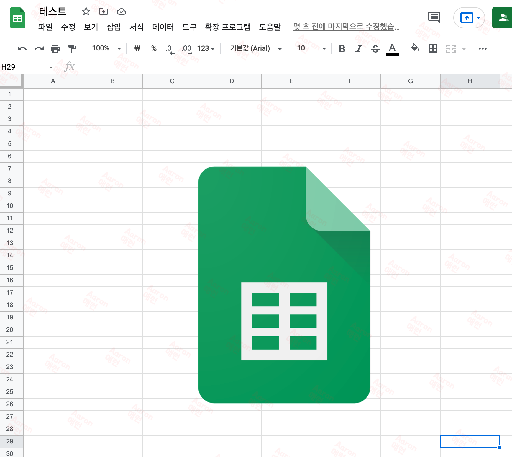Select column H header

[470, 81]
